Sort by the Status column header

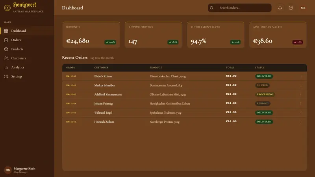(260, 68)
